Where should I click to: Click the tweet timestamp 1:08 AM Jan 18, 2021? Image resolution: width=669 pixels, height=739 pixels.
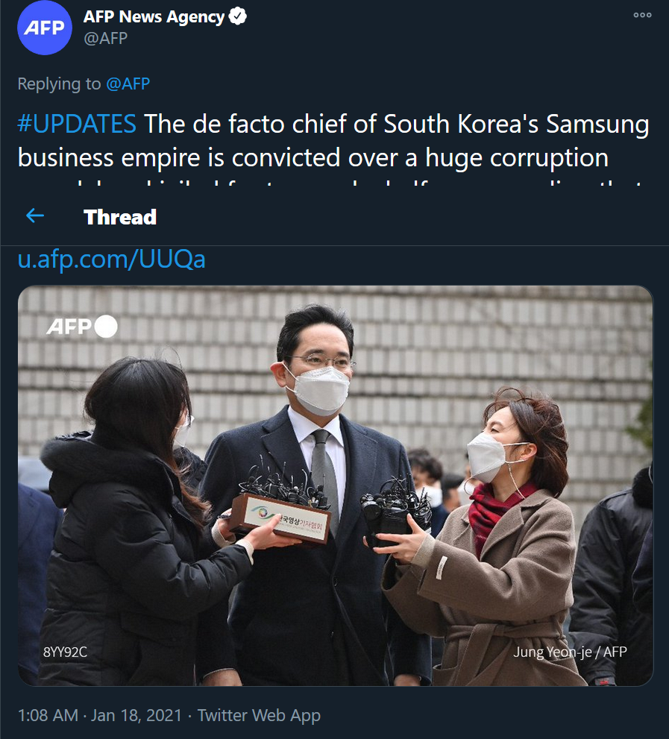click(x=99, y=715)
